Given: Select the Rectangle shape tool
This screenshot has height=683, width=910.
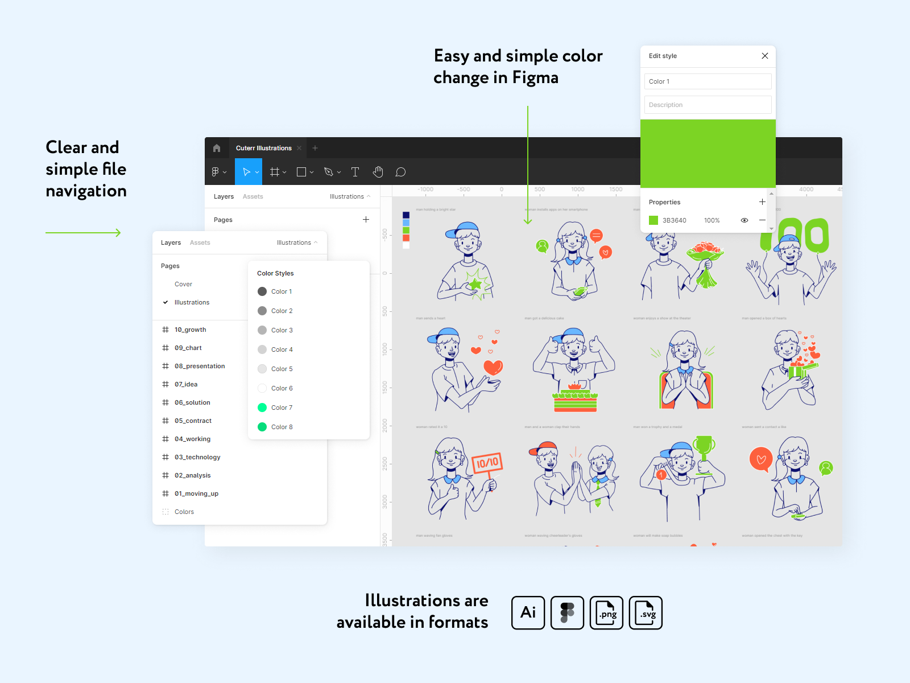Looking at the screenshot, I should [x=301, y=172].
